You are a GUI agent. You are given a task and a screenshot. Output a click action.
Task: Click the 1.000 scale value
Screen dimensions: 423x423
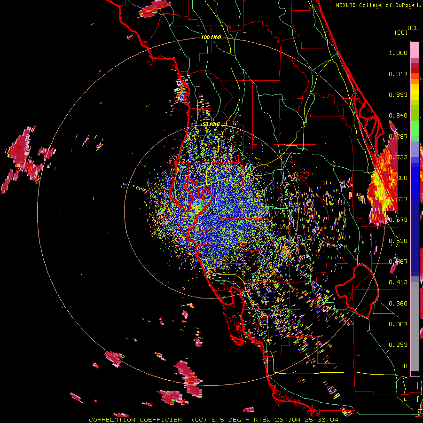tap(398, 53)
